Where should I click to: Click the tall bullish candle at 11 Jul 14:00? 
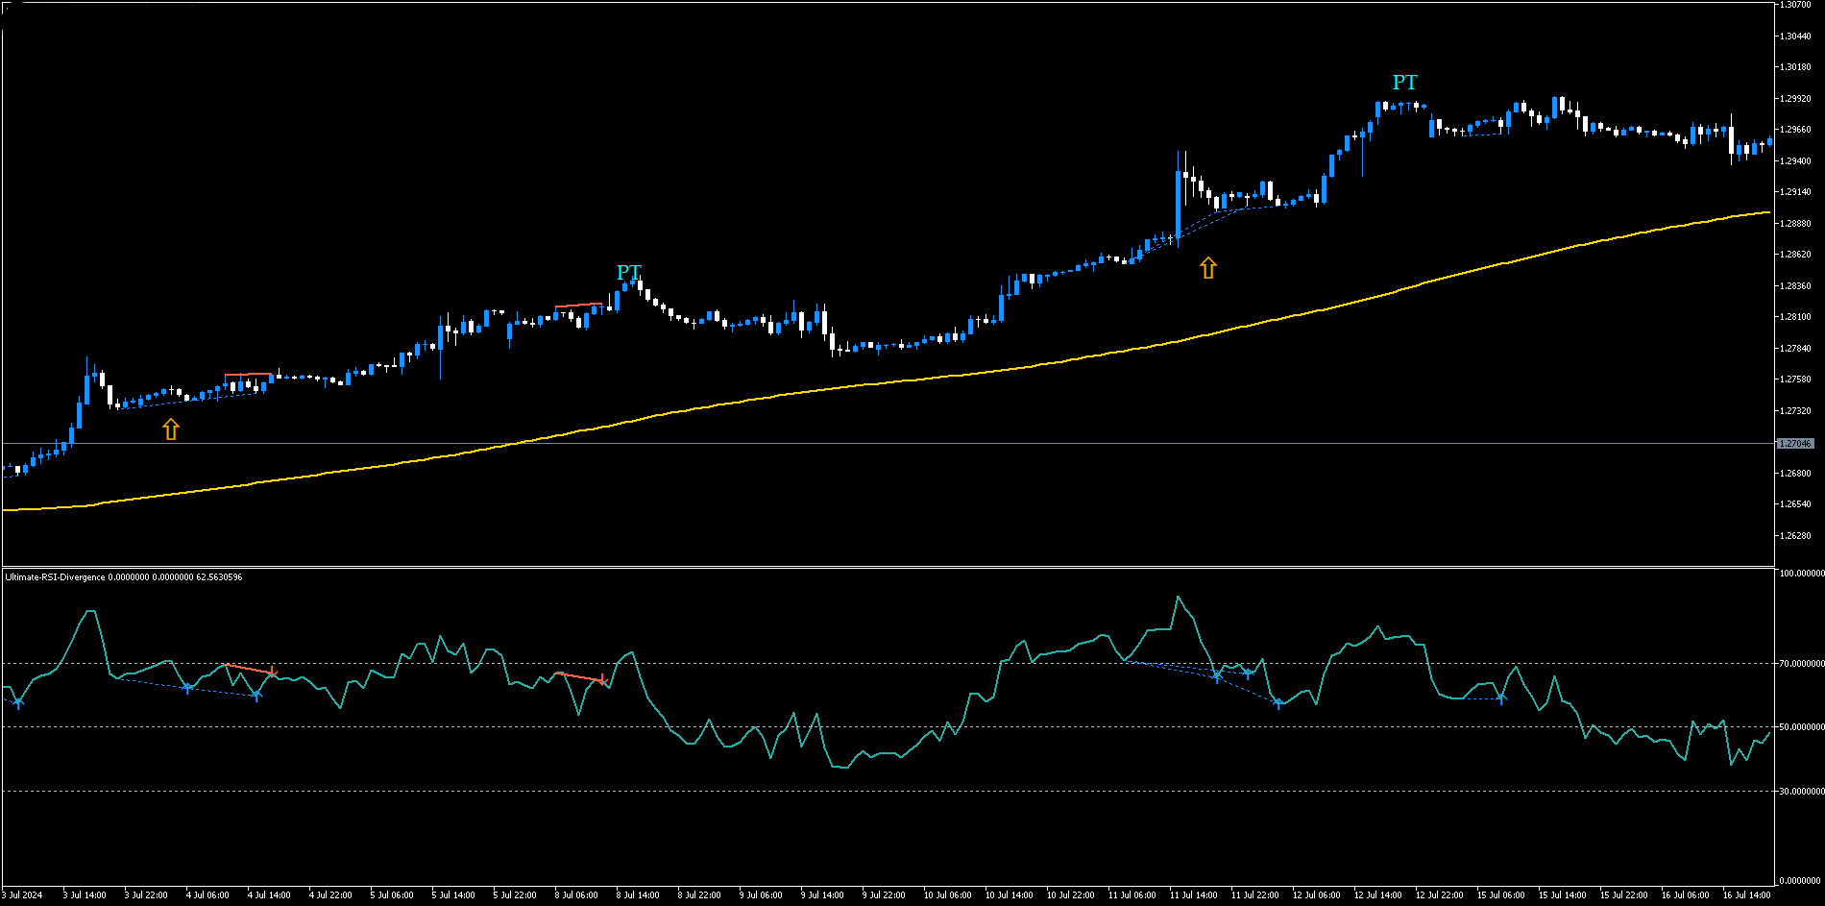[1178, 204]
